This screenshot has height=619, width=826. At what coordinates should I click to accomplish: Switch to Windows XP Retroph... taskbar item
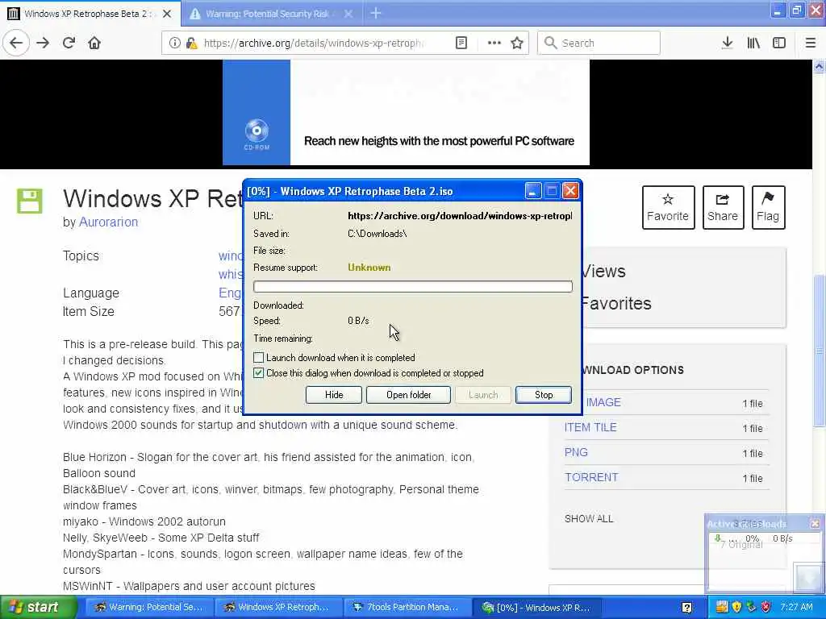coord(278,608)
